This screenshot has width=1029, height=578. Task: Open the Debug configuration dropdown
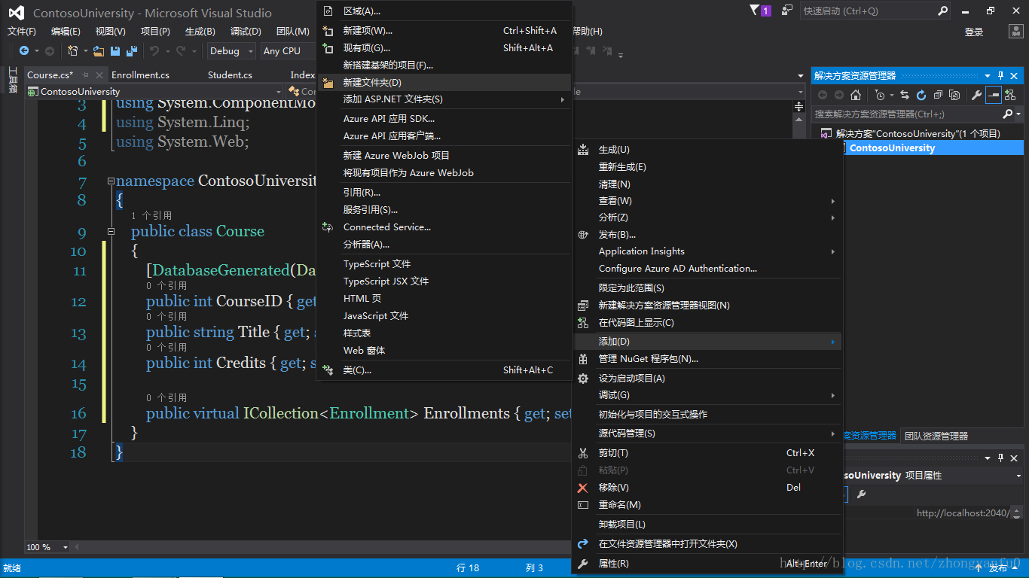[x=231, y=51]
